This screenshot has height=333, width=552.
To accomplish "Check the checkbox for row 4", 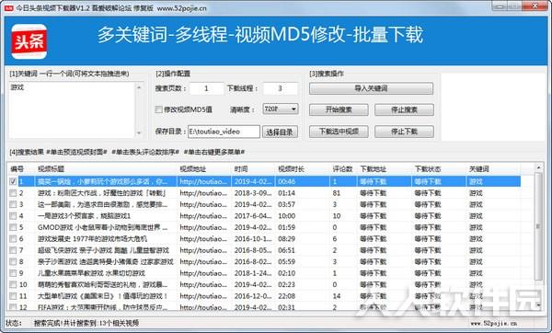I will pyautogui.click(x=13, y=216).
